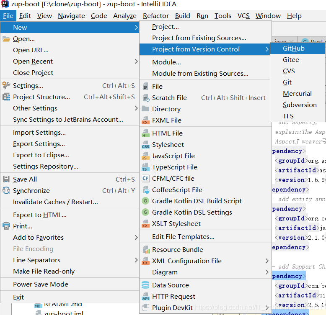This screenshot has width=326, height=315.
Task: Select Close Project menu item
Action: coord(70,73)
